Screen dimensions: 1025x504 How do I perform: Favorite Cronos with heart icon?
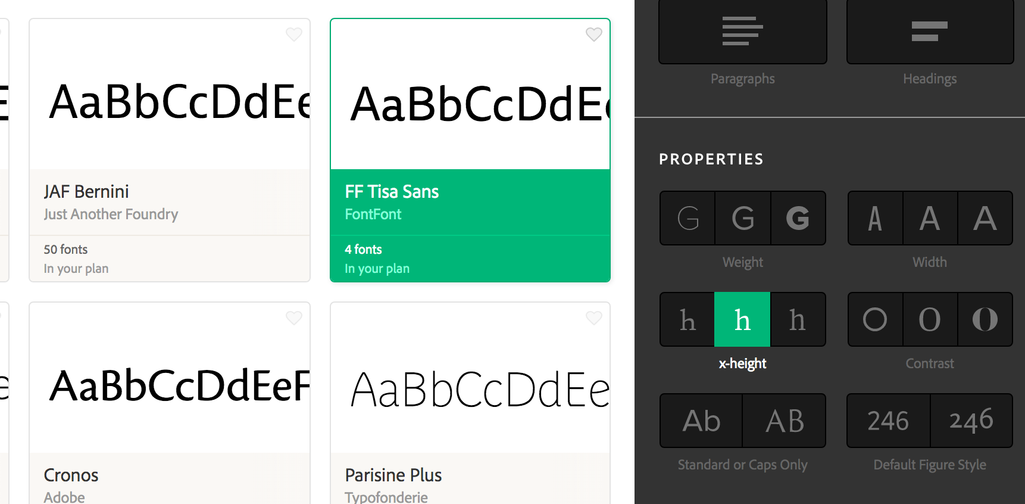tap(294, 318)
